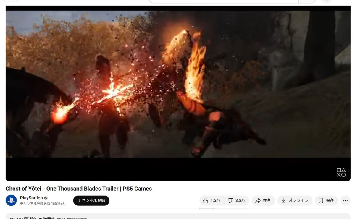Like the Ghost of Yōtei trailer video
Viewport: 355px width, 219px height.
point(212,200)
